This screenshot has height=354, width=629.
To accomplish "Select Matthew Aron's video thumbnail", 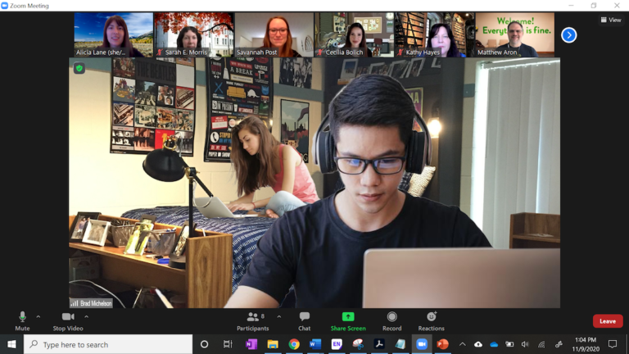I will pyautogui.click(x=514, y=34).
